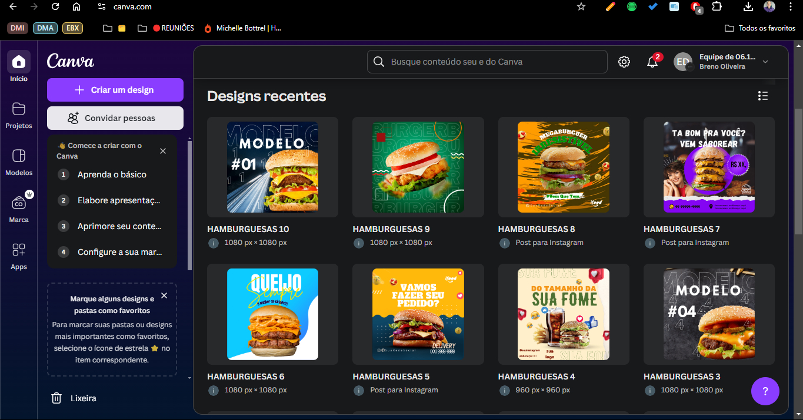Show info icon for HAMBURGUESAS 6
The image size is (803, 420).
(x=213, y=390)
